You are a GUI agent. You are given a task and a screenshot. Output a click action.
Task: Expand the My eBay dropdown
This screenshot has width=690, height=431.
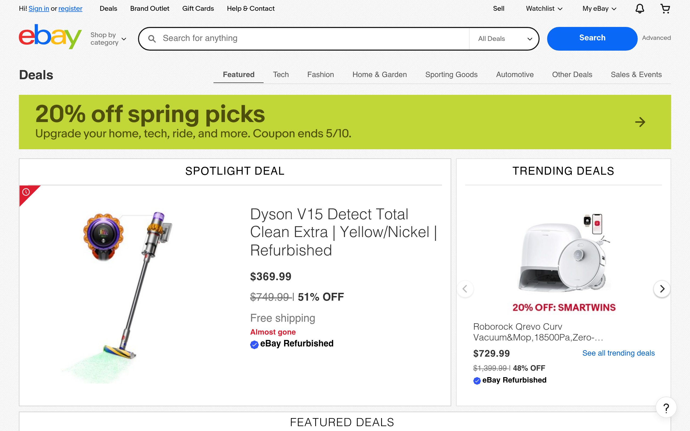(599, 9)
